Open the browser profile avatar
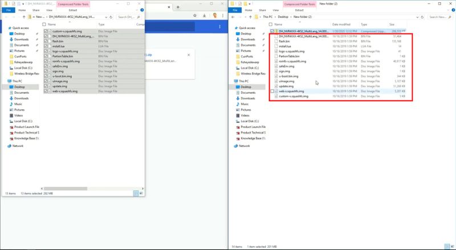Image resolution: width=456 pixels, height=250 pixels. click(215, 16)
